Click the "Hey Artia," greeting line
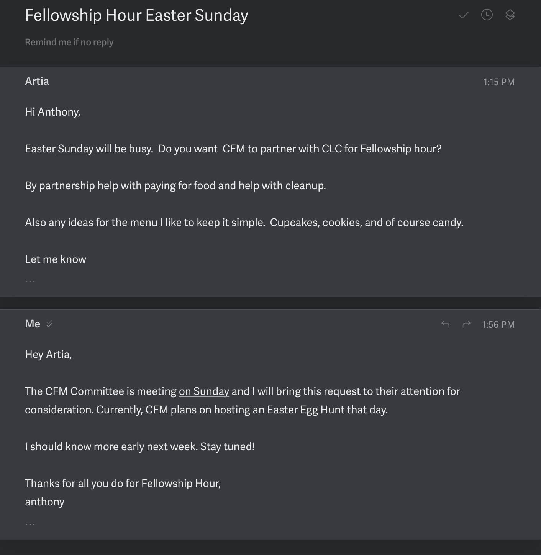 [48, 355]
